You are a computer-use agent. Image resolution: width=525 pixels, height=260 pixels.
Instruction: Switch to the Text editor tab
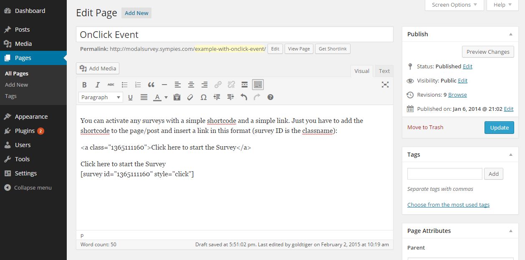(384, 71)
